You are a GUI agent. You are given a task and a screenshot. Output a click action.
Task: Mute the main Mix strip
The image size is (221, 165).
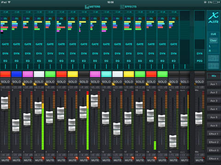(199, 160)
